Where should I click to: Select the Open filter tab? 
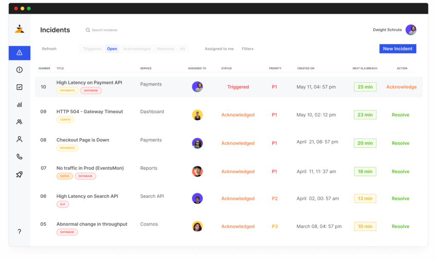click(x=112, y=49)
